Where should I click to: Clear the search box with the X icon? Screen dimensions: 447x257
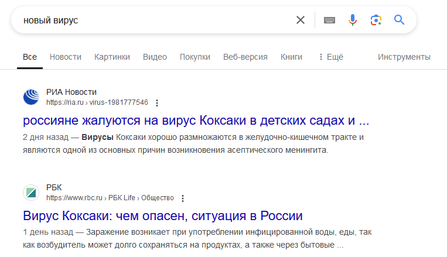click(301, 20)
